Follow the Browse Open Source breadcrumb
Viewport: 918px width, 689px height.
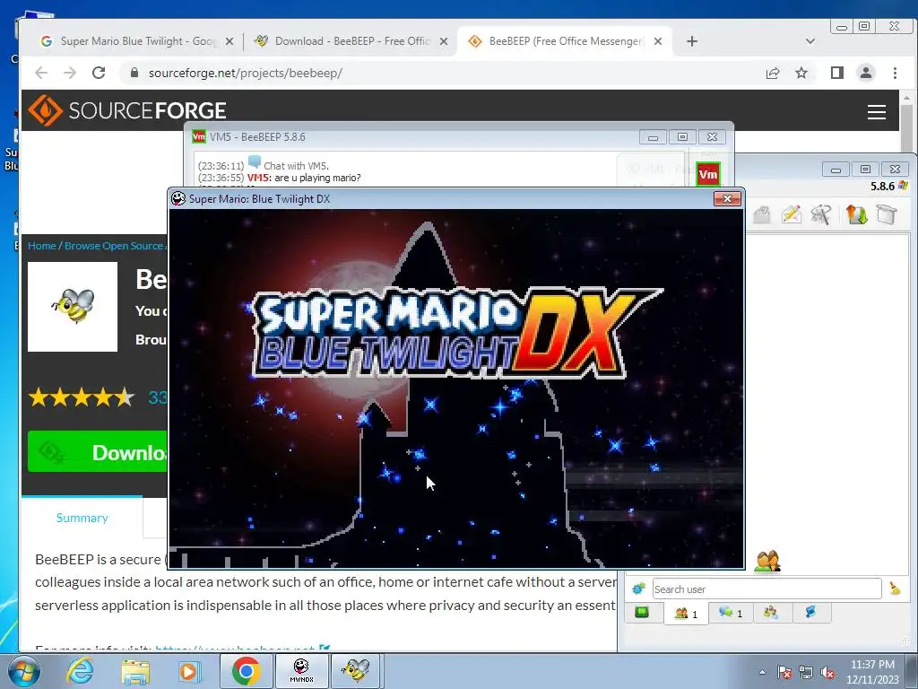point(114,246)
